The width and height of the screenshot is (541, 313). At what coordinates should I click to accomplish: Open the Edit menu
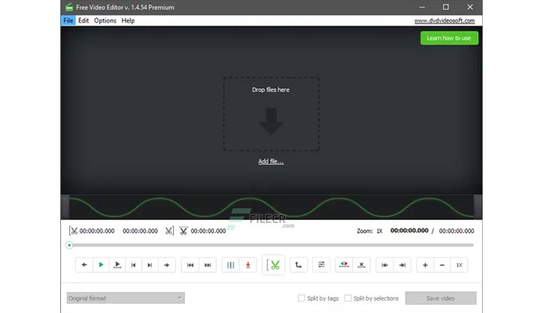tap(83, 21)
